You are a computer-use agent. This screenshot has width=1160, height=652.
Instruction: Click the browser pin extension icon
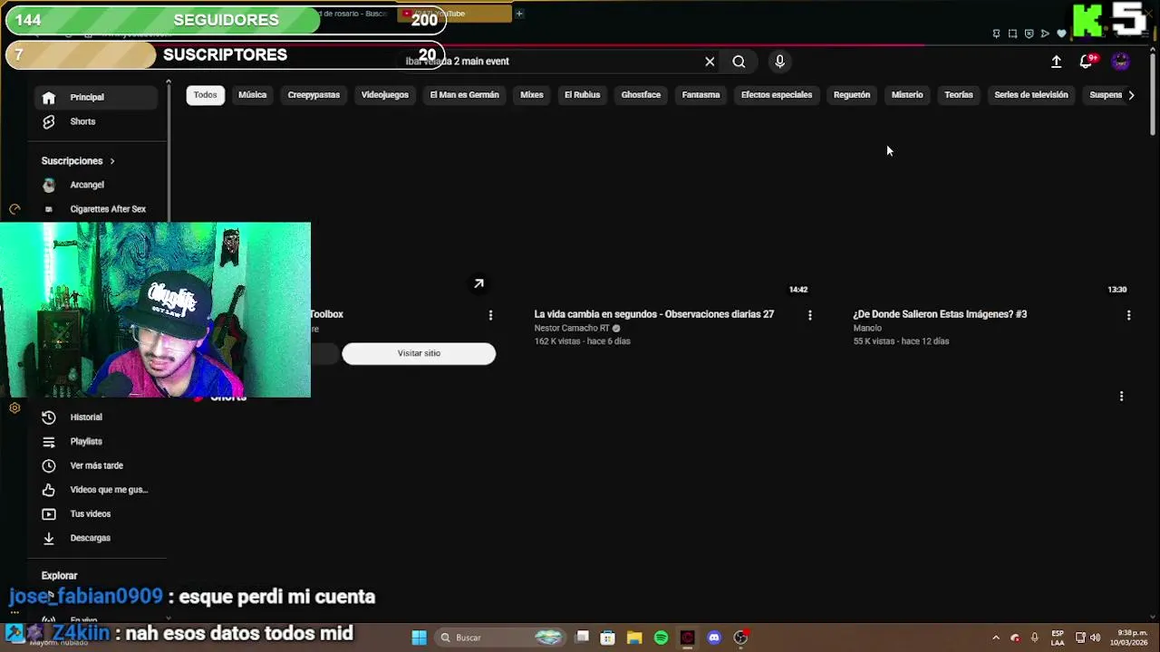coord(996,34)
